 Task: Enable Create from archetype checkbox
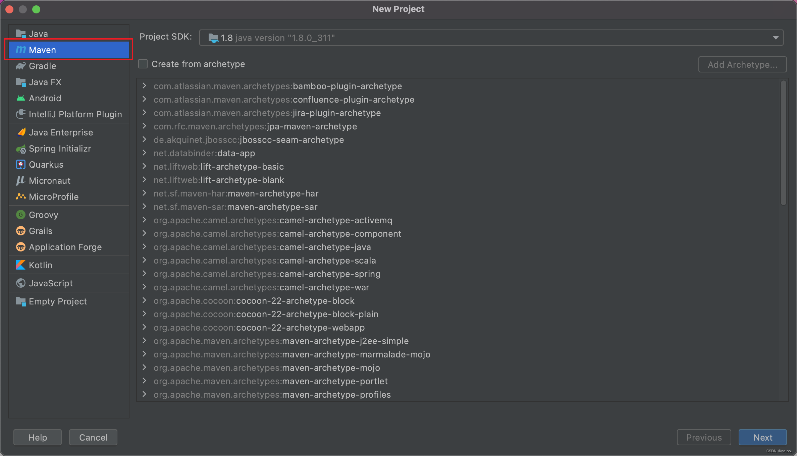click(143, 64)
